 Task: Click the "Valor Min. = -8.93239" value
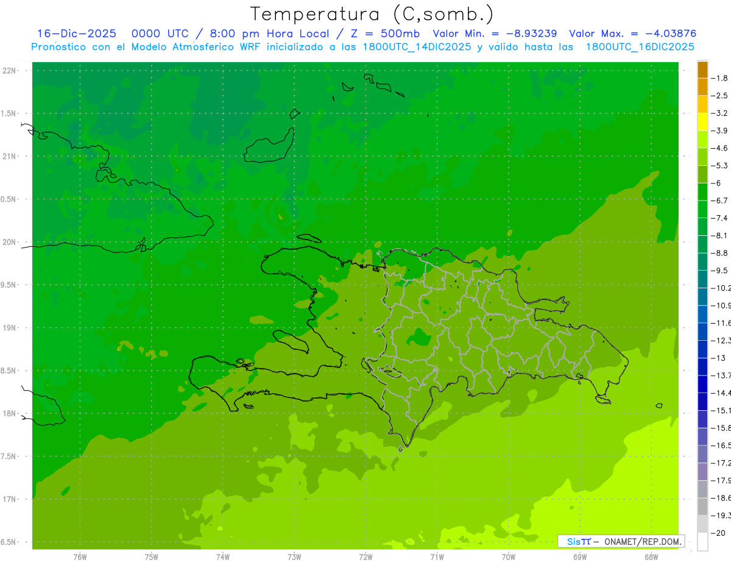tap(495, 34)
